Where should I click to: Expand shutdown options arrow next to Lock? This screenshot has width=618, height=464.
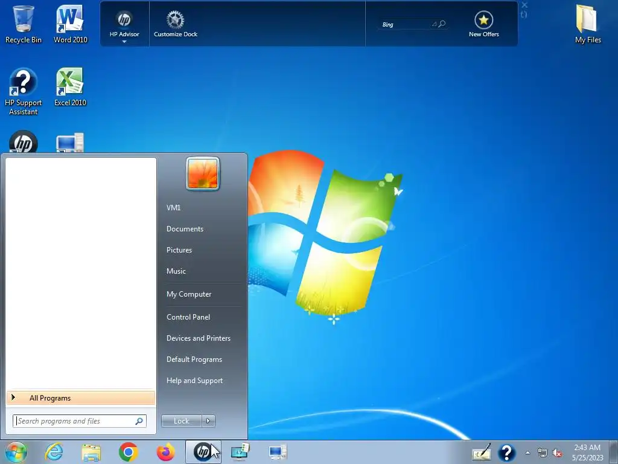[208, 421]
